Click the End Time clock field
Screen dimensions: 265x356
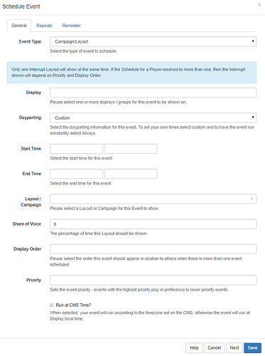(x=131, y=174)
